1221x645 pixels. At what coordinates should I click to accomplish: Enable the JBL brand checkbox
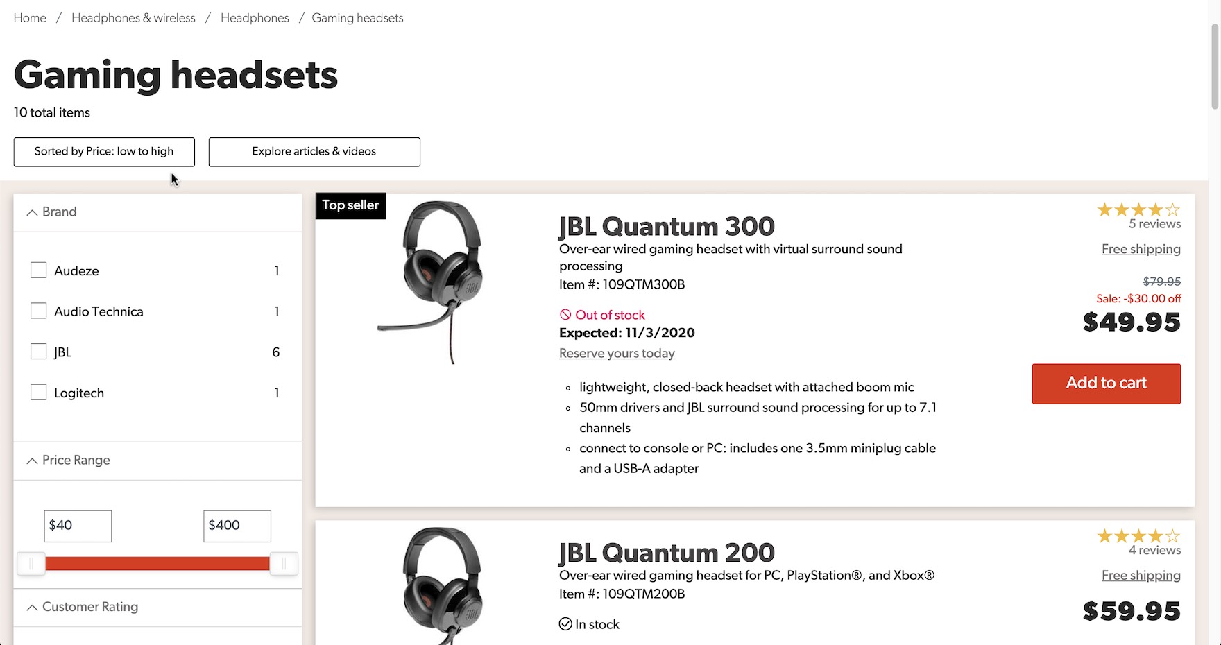click(x=39, y=352)
